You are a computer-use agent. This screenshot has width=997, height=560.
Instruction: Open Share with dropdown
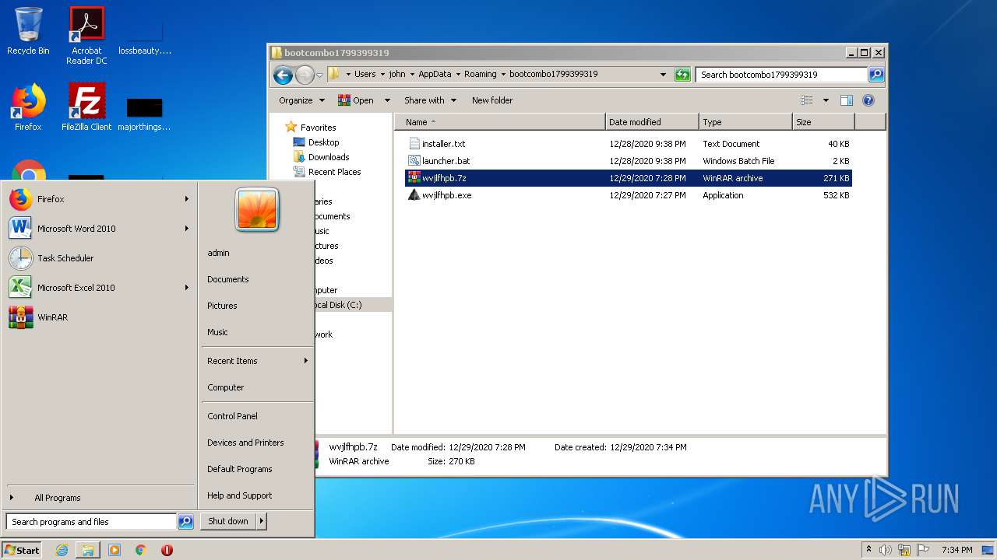pyautogui.click(x=430, y=100)
